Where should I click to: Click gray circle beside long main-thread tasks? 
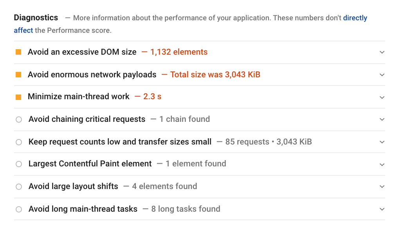pos(19,209)
